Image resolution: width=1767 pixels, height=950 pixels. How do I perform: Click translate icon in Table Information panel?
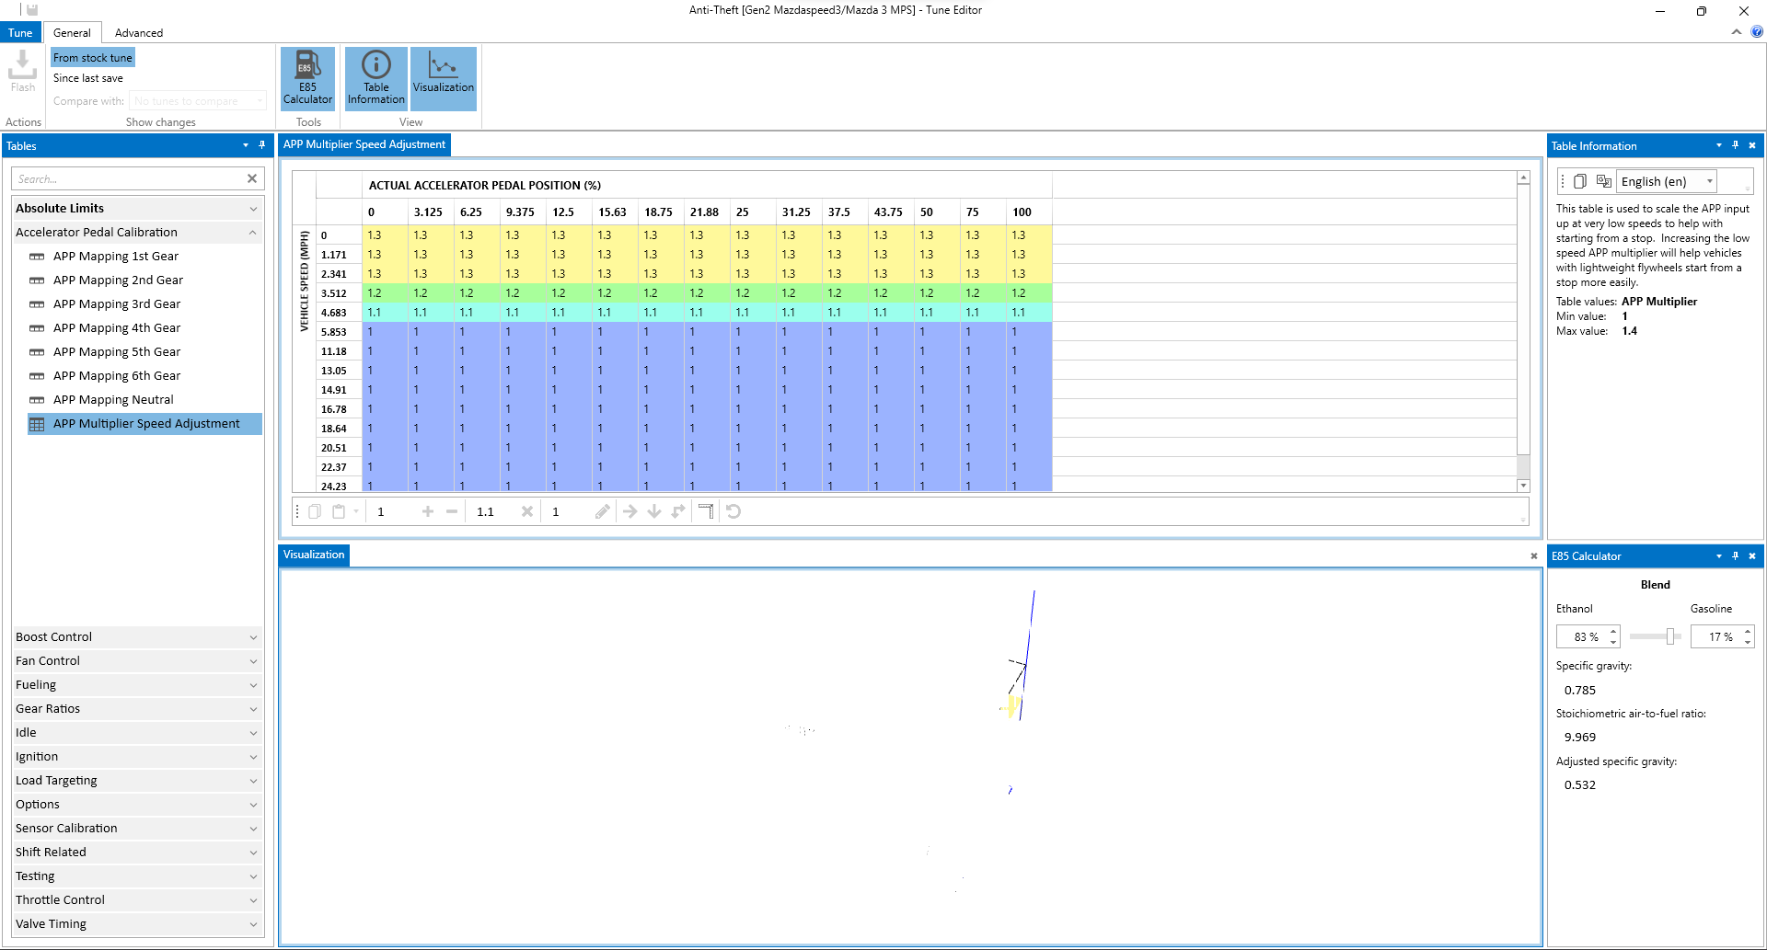point(1604,181)
